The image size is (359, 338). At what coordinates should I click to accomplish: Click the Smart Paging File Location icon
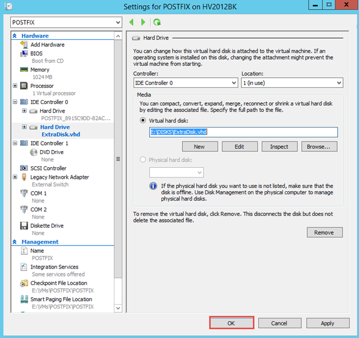[x=24, y=299]
